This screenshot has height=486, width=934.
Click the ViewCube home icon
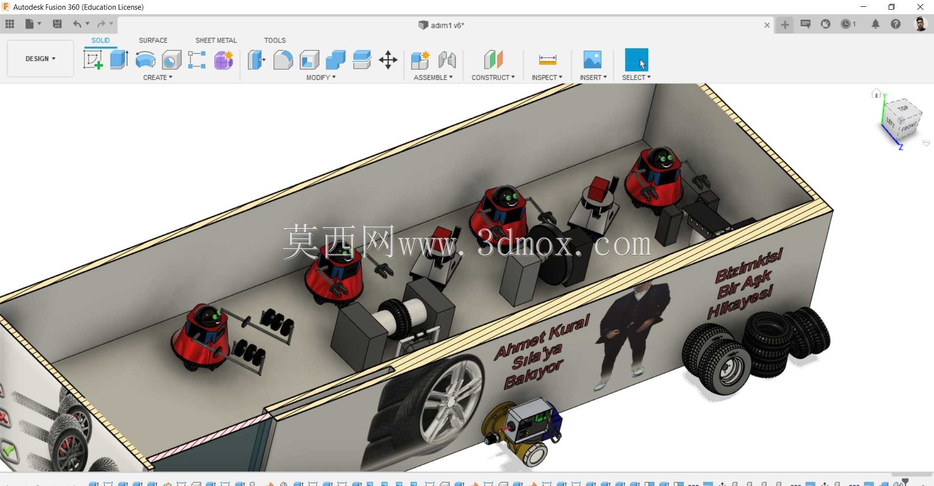tap(876, 93)
